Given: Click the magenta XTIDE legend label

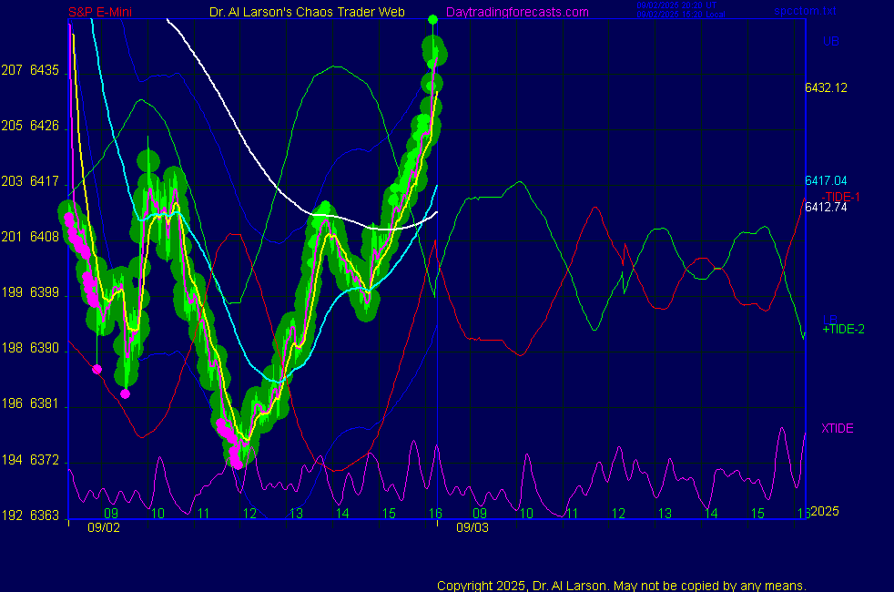Looking at the screenshot, I should pyautogui.click(x=837, y=428).
